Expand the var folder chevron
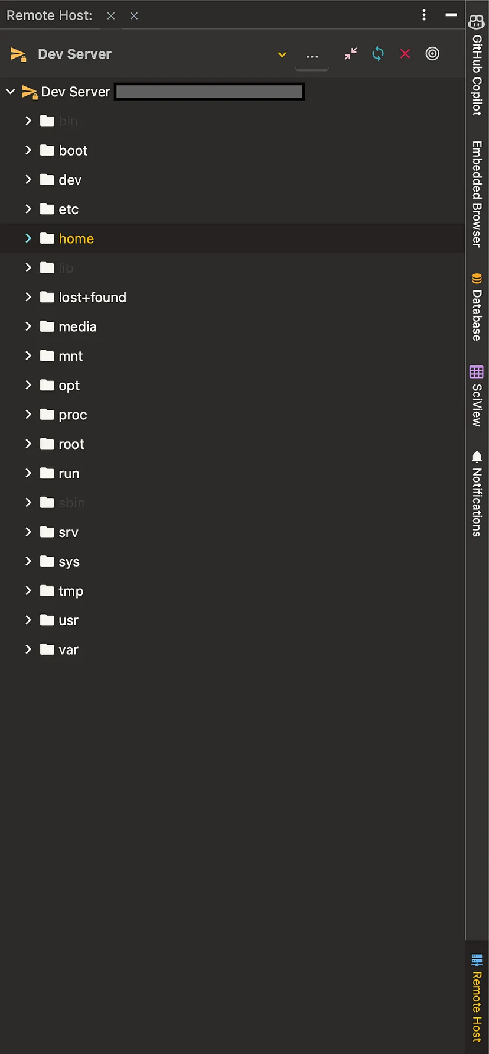 28,649
